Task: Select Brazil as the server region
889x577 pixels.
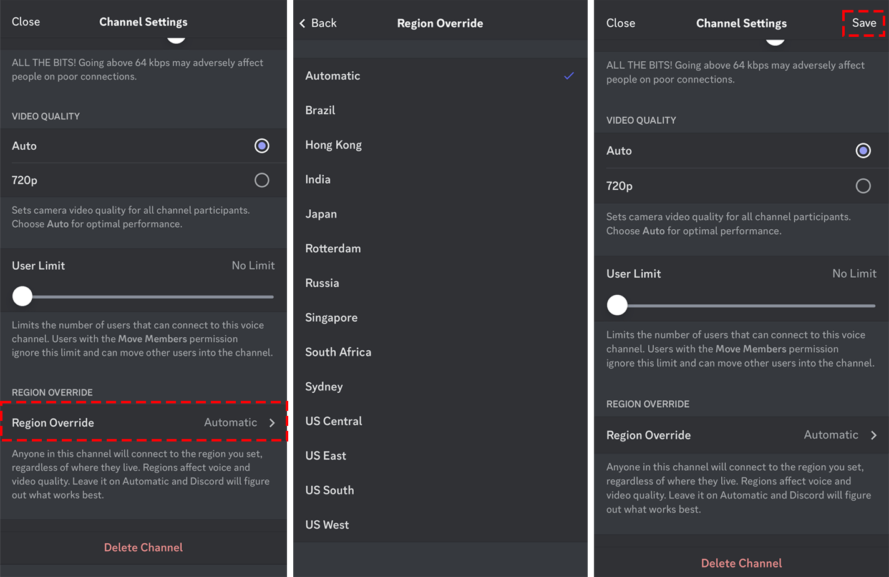Action: [x=321, y=110]
